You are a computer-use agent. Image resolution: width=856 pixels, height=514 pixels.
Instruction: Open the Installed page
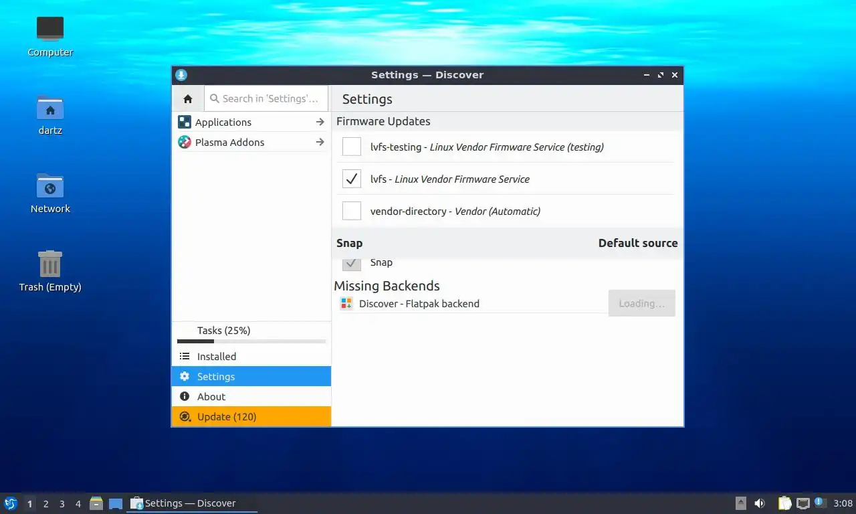click(x=251, y=356)
